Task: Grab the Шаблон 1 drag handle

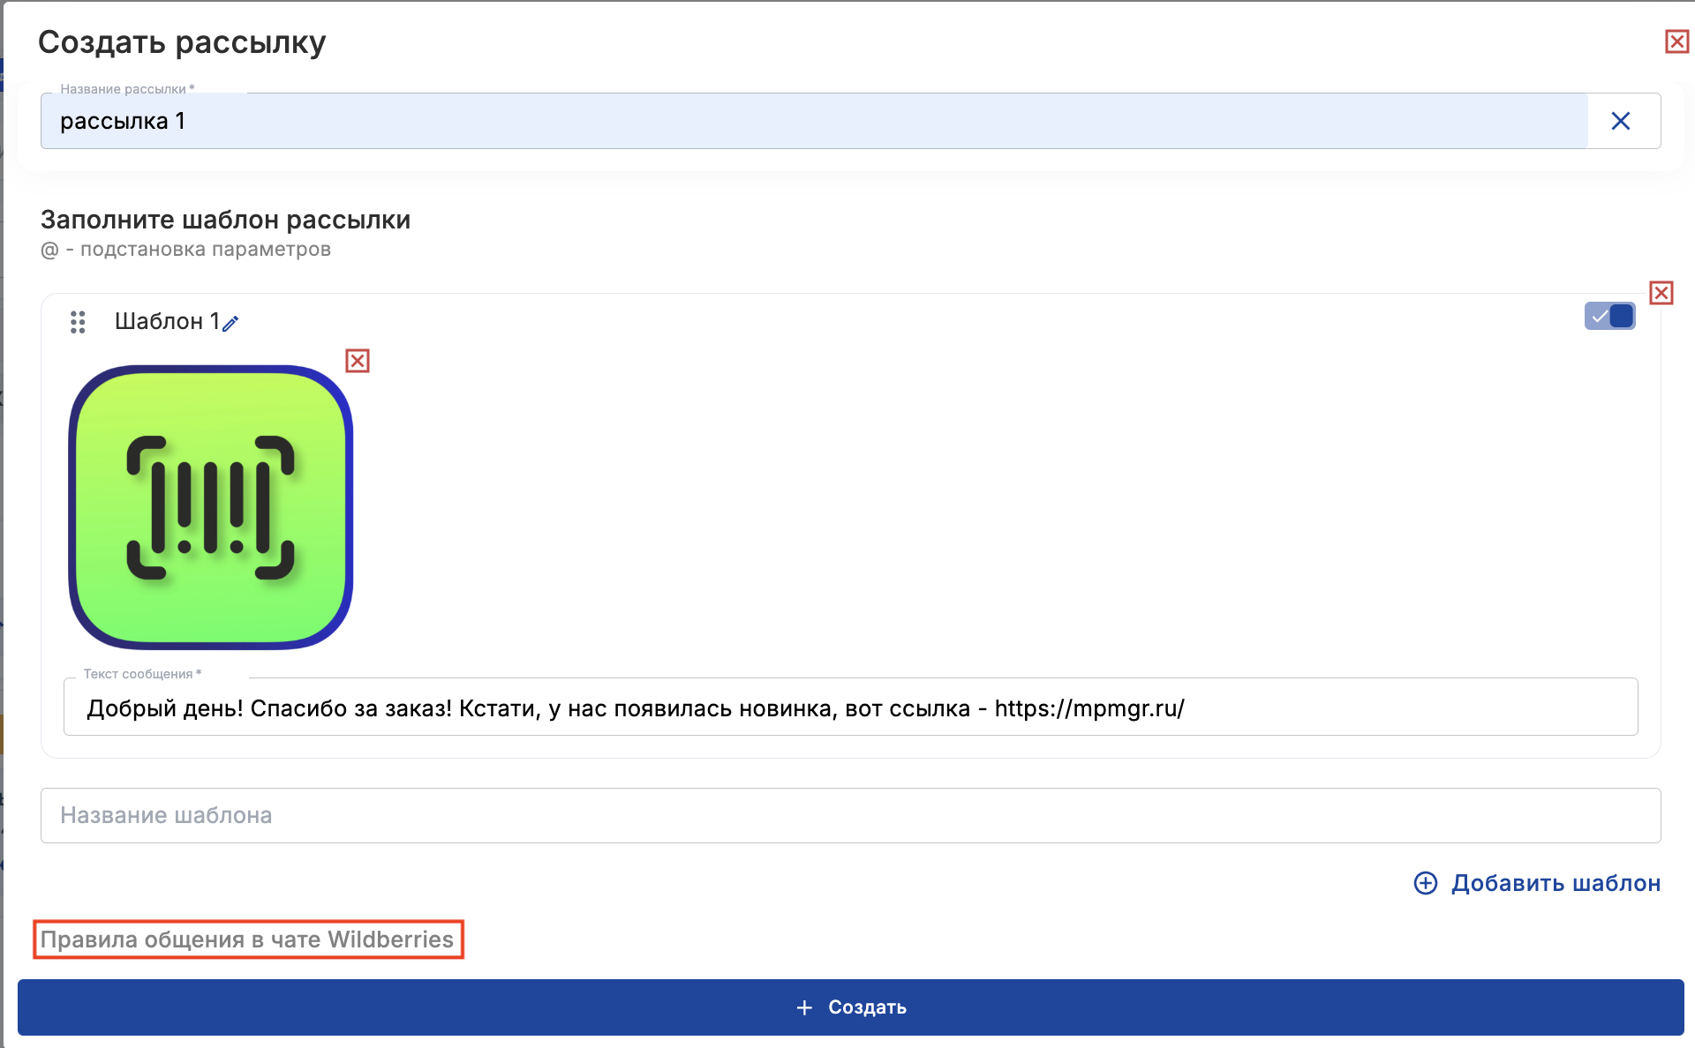Action: [78, 322]
